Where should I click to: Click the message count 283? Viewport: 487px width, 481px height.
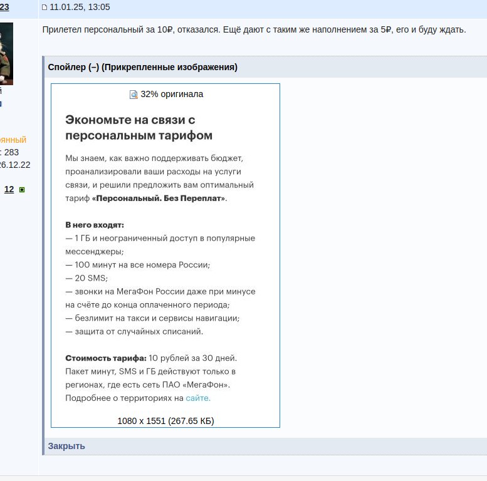[11, 152]
